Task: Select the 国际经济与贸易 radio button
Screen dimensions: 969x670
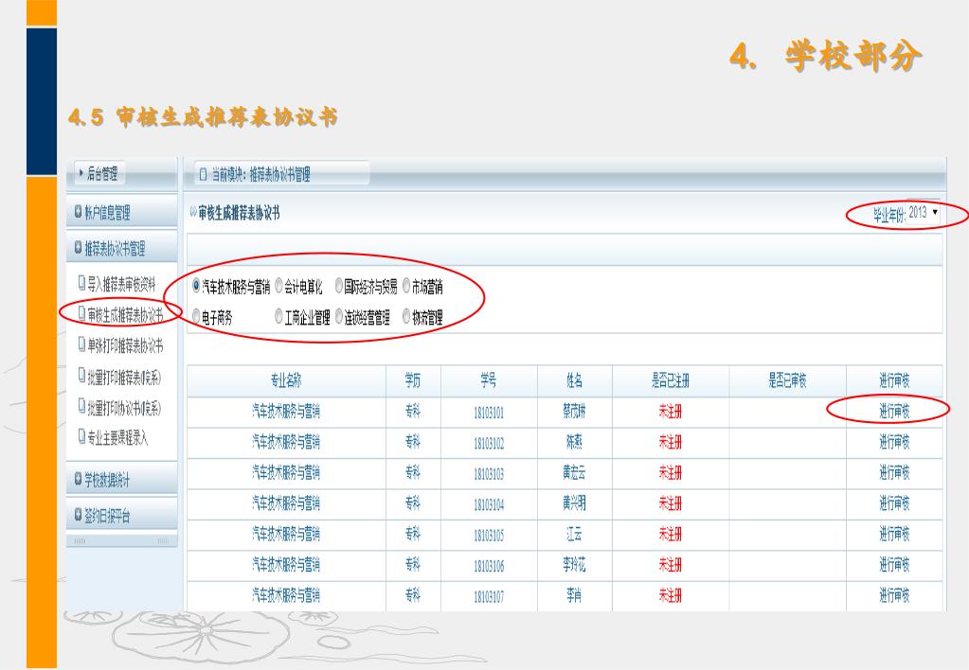Action: (339, 286)
